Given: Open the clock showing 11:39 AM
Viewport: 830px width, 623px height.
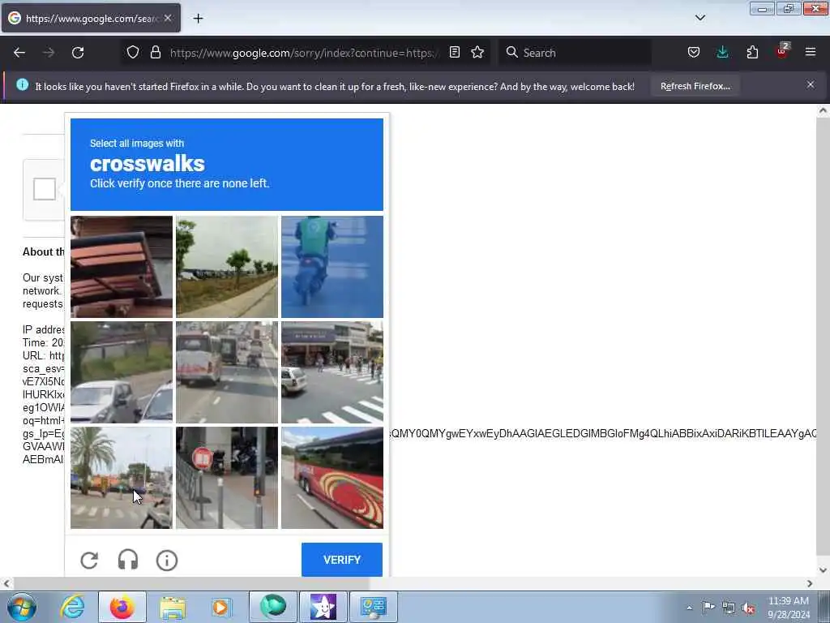Looking at the screenshot, I should coord(789,608).
